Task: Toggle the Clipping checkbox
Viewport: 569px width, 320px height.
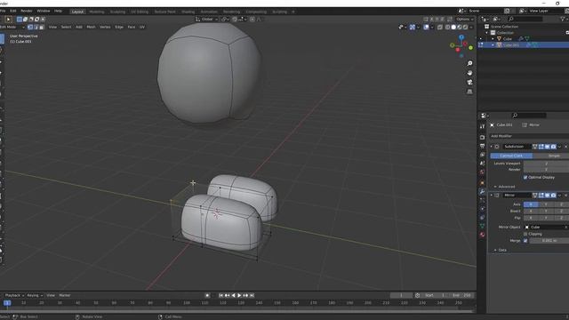Action: pyautogui.click(x=525, y=234)
